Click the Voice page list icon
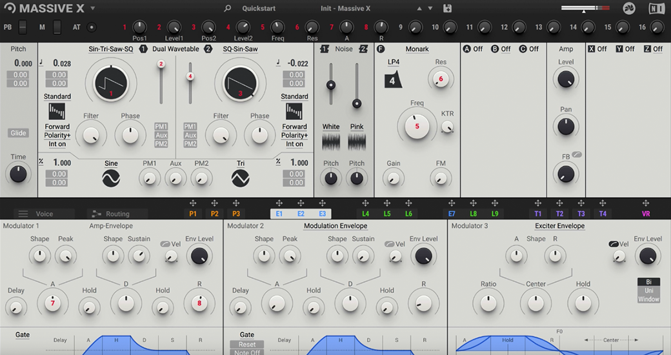 23,214
